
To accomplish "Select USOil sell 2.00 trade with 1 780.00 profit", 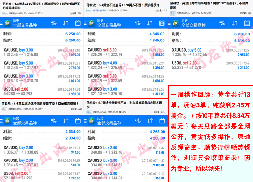I will point(42,176).
